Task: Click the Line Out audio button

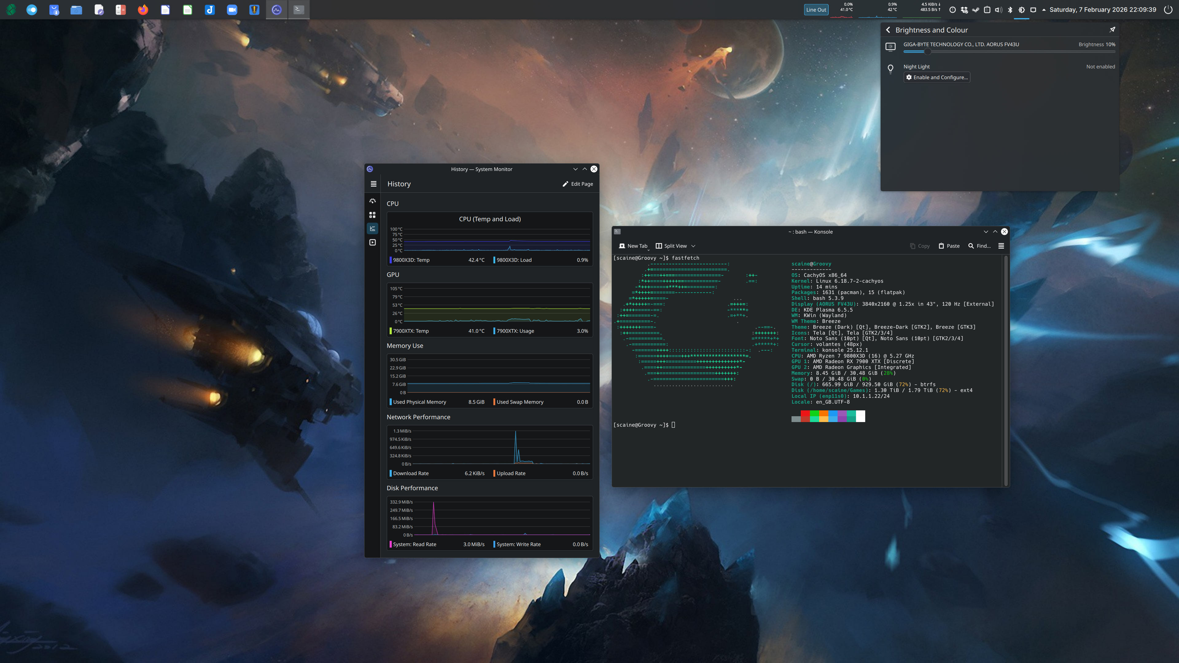Action: pyautogui.click(x=816, y=10)
